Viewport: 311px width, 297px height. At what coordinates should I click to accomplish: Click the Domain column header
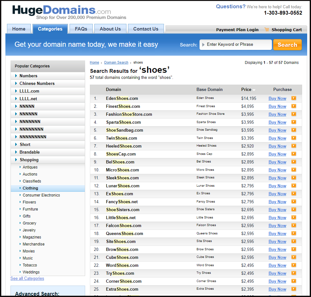pyautogui.click(x=113, y=90)
